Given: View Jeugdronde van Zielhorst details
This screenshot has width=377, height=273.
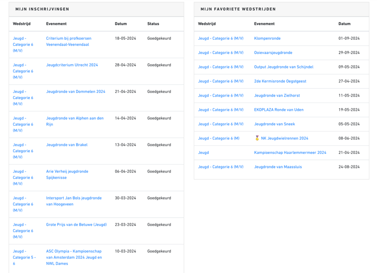Looking at the screenshot, I should click(277, 96).
